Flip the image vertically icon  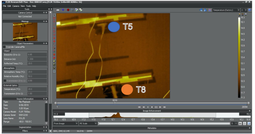(201, 10)
